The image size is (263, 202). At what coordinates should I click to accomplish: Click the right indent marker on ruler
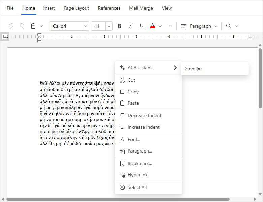point(250,38)
